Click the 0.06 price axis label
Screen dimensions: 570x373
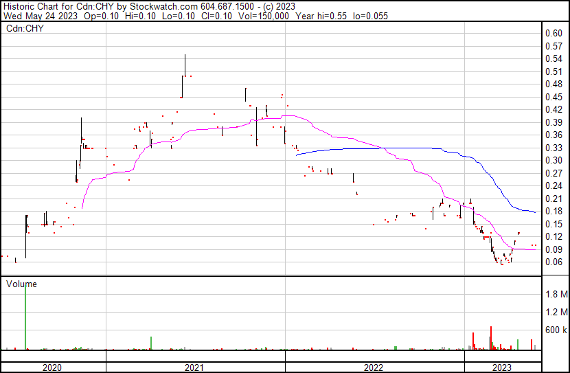click(554, 262)
